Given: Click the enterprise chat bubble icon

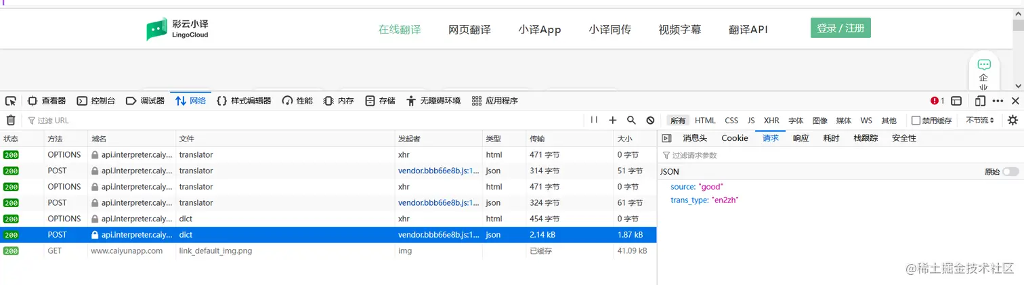Looking at the screenshot, I should coord(984,64).
